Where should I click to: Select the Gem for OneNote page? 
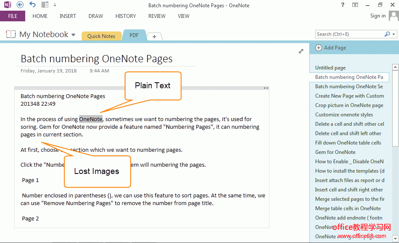click(x=335, y=152)
